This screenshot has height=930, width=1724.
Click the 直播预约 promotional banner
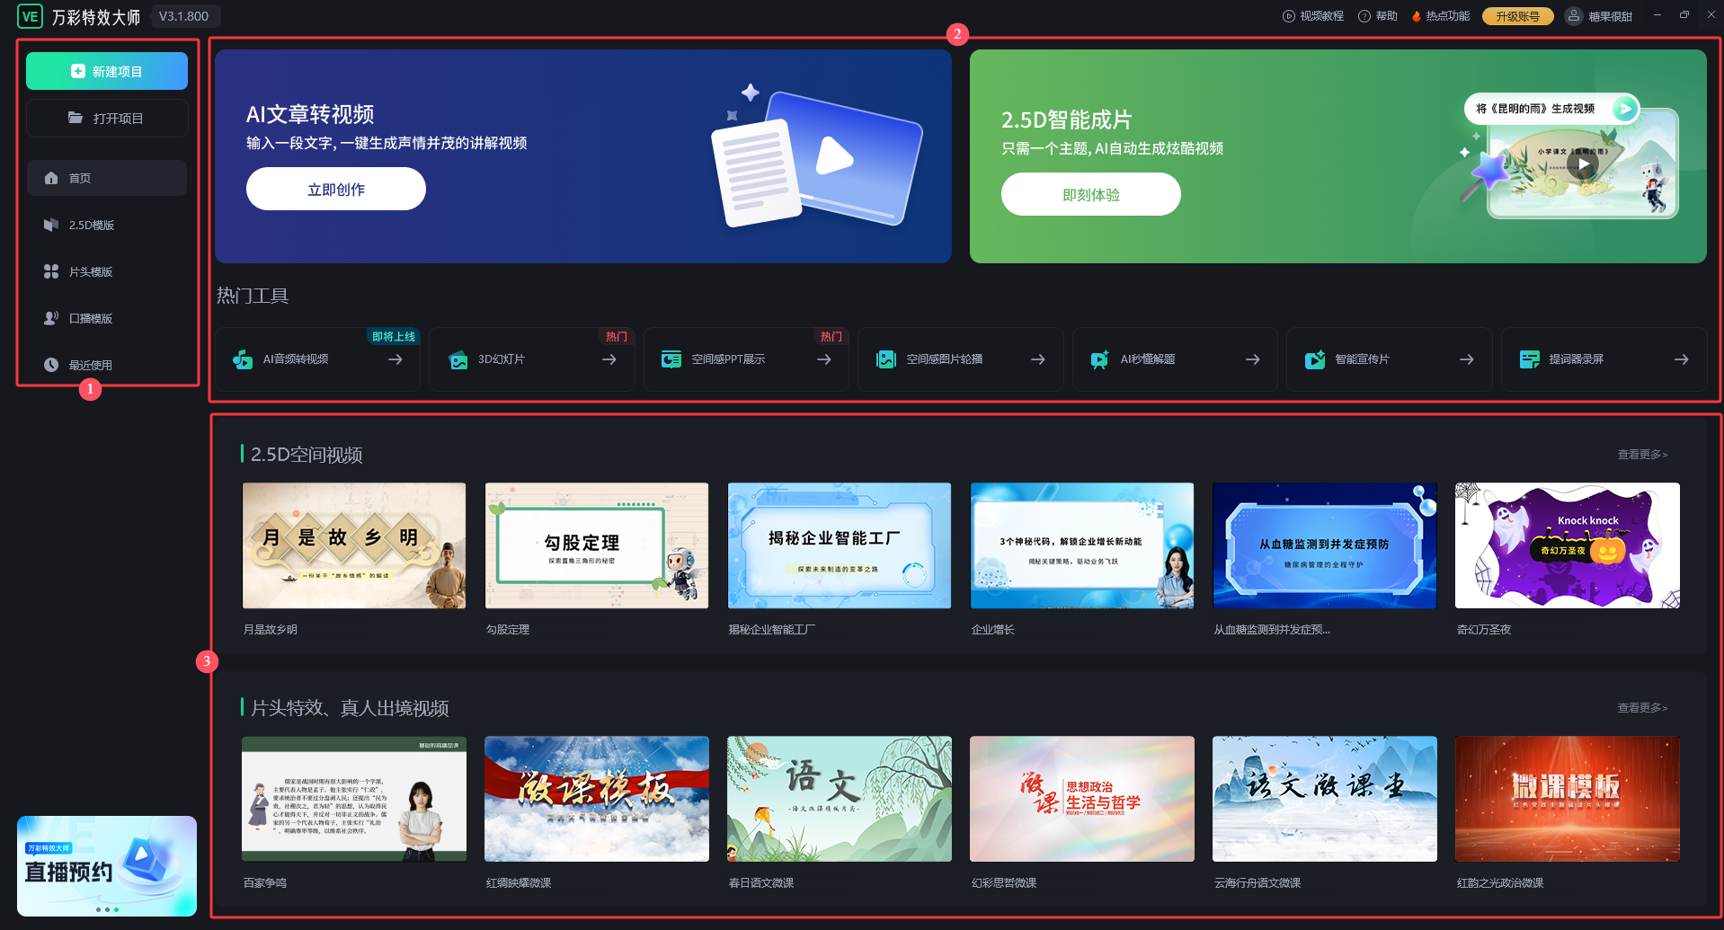coord(107,864)
